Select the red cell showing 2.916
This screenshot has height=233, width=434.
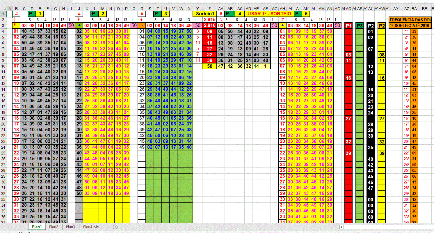pos(209,26)
